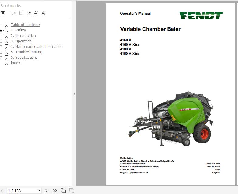Select the 4. Maintenance and Lubrication bookmark
238x194 pixels.
[x=36, y=46]
